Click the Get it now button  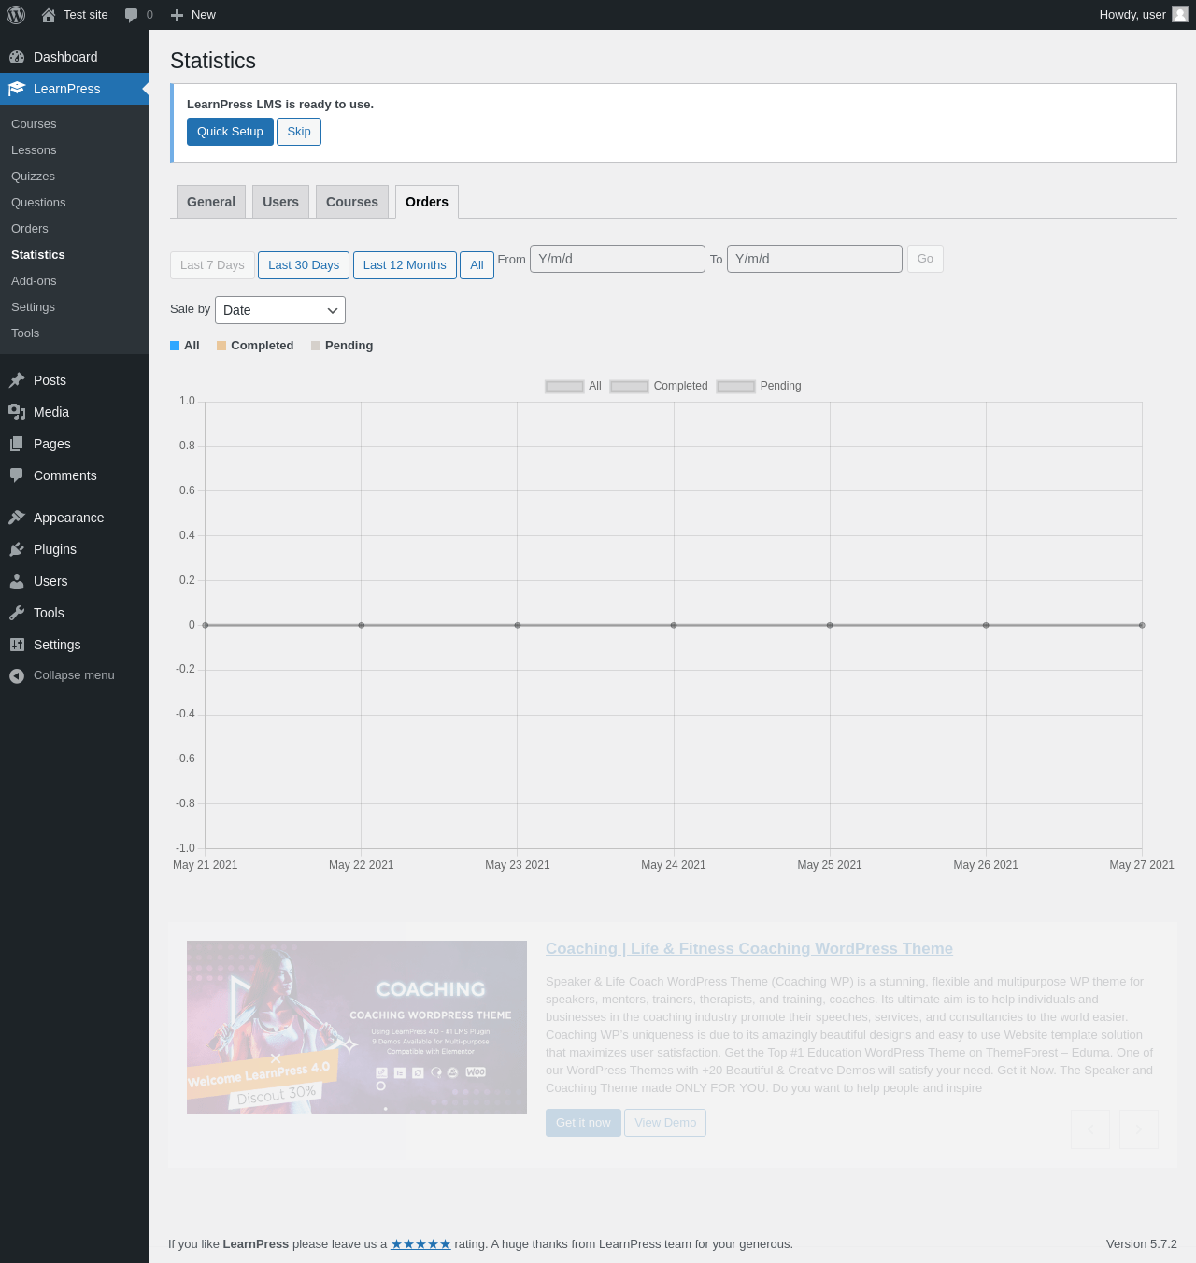tap(583, 1123)
